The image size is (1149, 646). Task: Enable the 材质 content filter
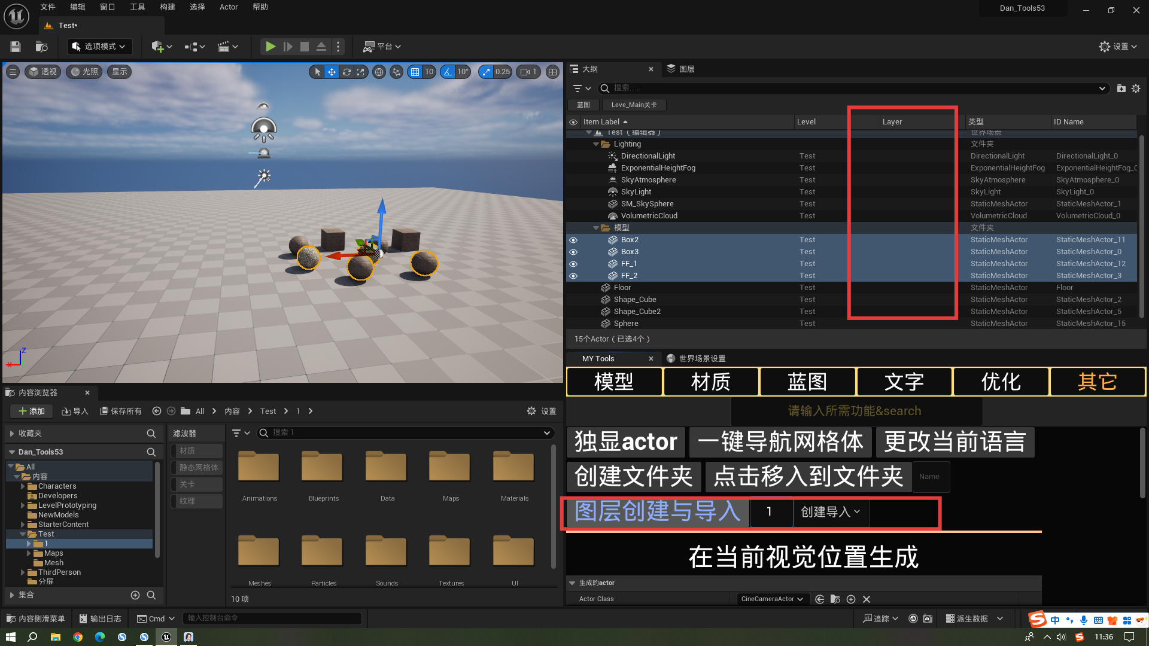click(197, 451)
